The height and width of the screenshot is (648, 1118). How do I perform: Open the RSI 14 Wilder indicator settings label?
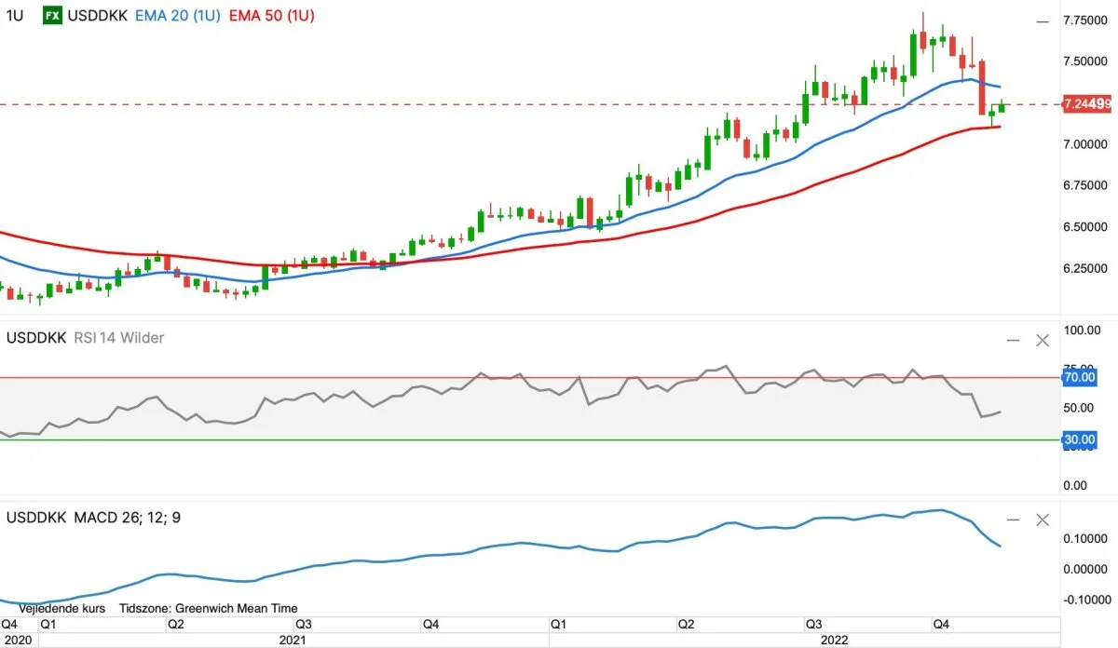pyautogui.click(x=118, y=338)
